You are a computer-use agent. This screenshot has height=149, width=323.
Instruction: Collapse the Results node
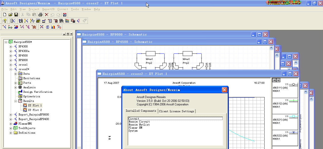(x=15, y=101)
